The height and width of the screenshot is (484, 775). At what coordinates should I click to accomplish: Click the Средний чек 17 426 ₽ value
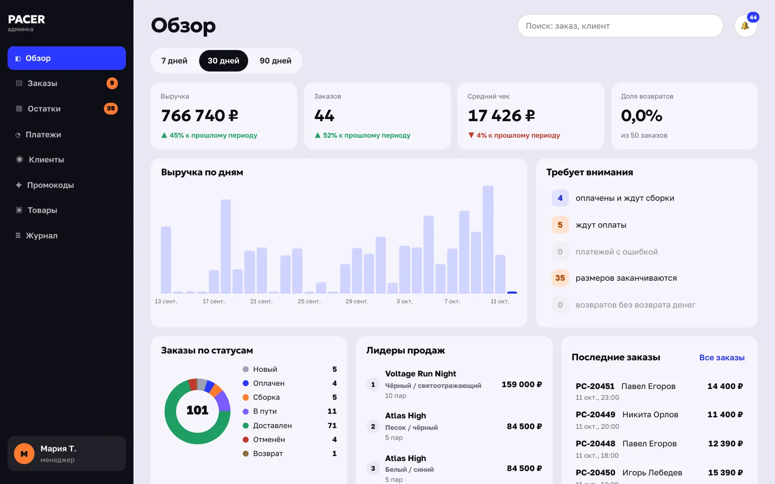click(501, 116)
